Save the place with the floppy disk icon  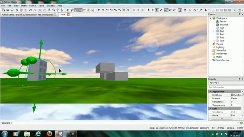(12, 10)
